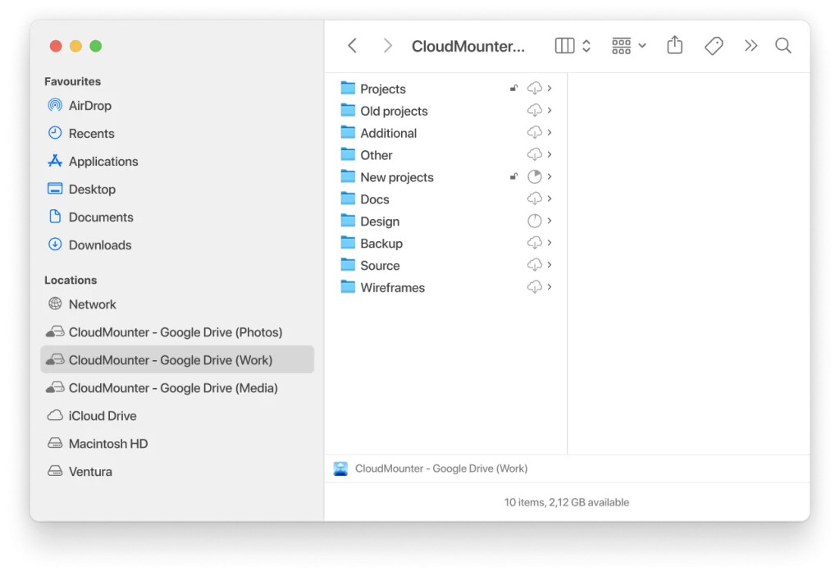The height and width of the screenshot is (576, 840).
Task: Open AirDrop in the sidebar
Action: coord(89,106)
